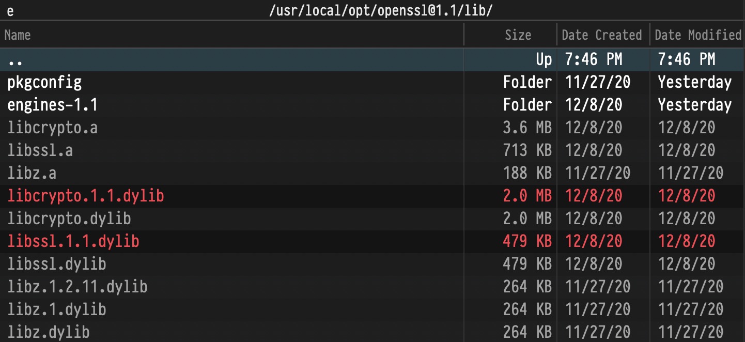Select the libcrypto.a archive file
The height and width of the screenshot is (342, 745).
[x=52, y=127]
